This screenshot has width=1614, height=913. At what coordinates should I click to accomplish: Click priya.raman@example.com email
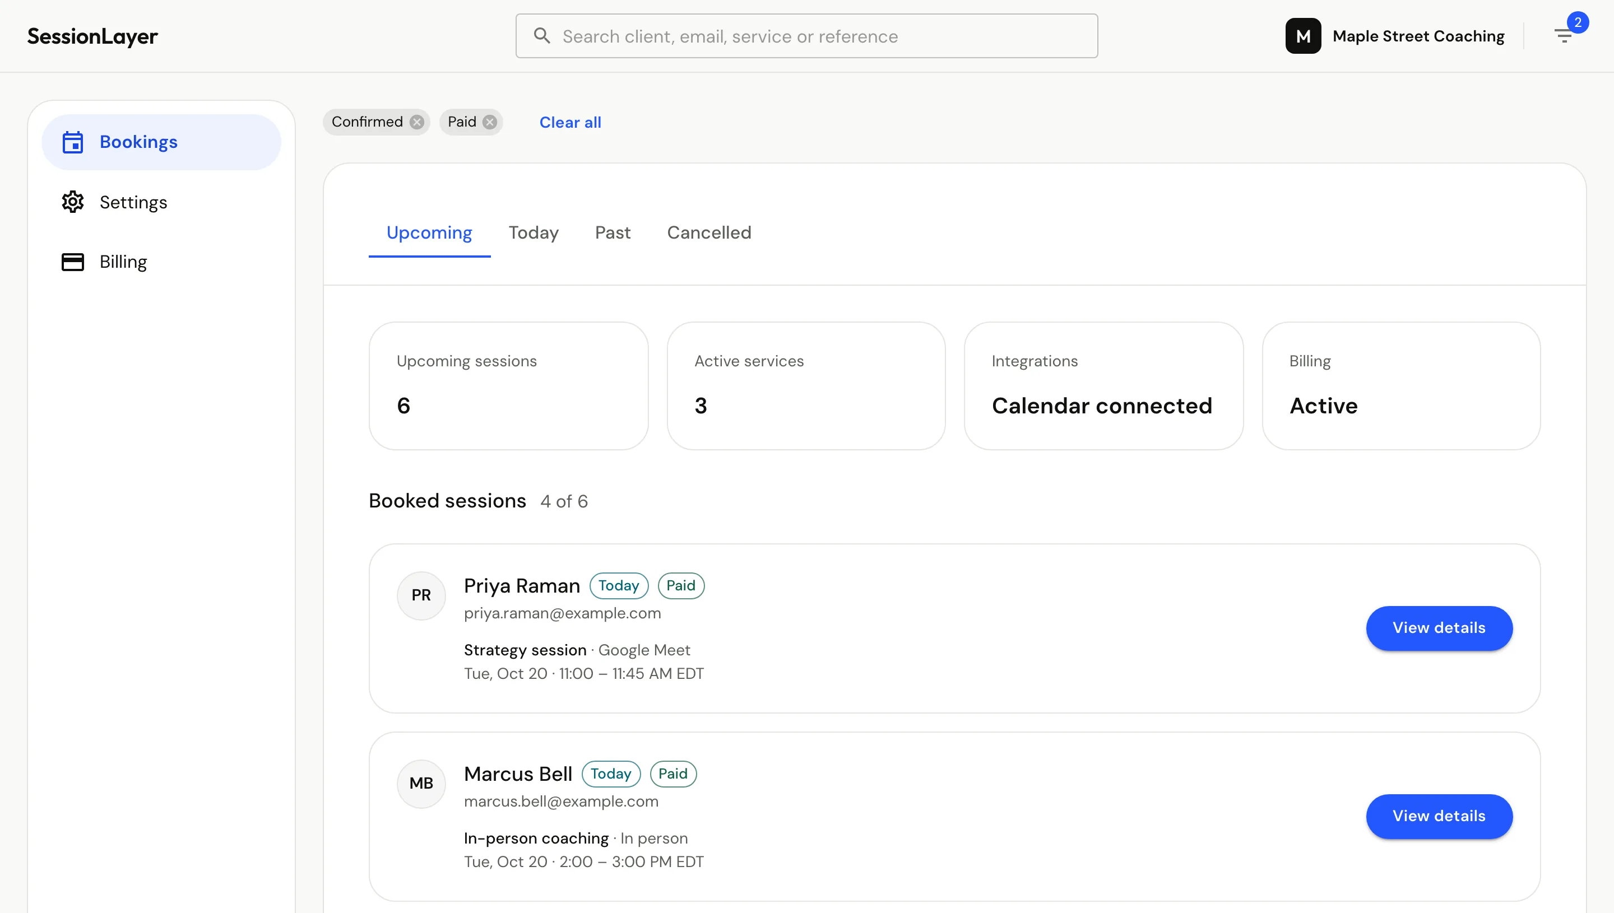tap(562, 613)
